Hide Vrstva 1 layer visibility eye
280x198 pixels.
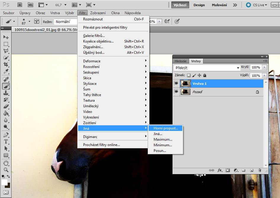click(176, 84)
